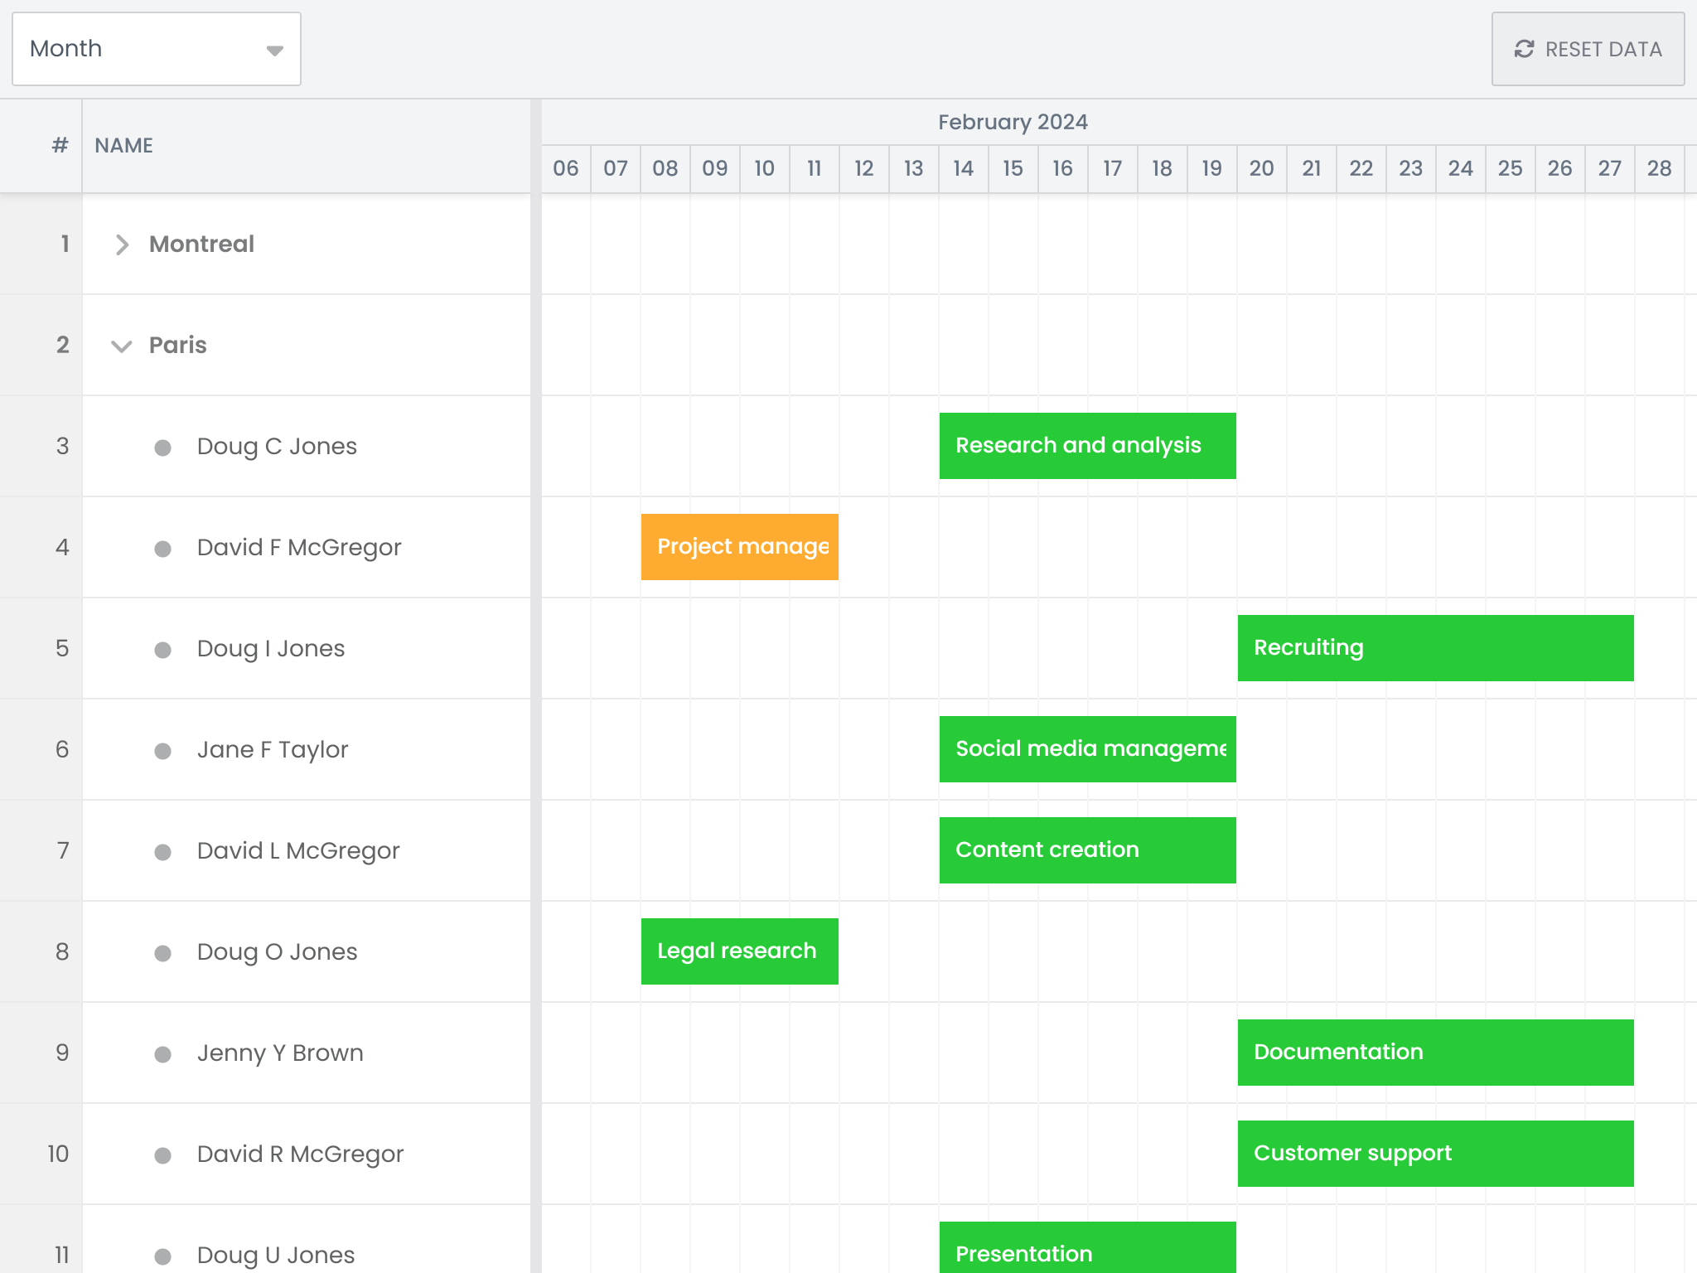
Task: Select the avatar dot beside Jane F Taylor
Action: click(x=162, y=749)
